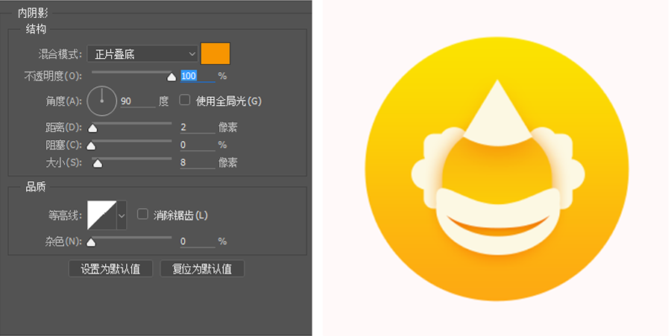The image size is (671, 336).
Task: Click the 杂色(N) label
Action: (64, 241)
